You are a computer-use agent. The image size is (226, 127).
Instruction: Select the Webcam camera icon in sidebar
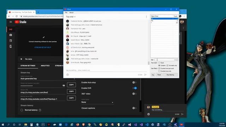11,35
